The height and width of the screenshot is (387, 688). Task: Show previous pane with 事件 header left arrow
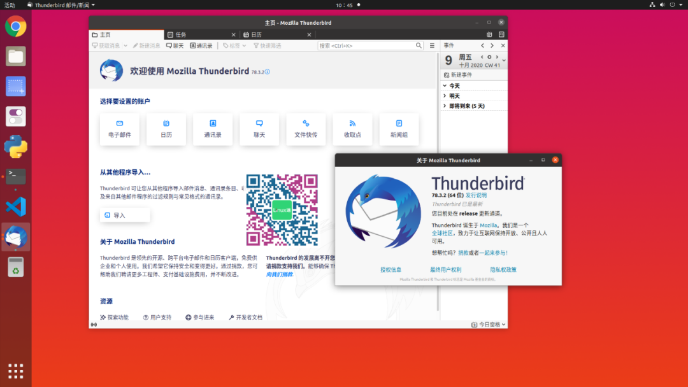pyautogui.click(x=483, y=46)
